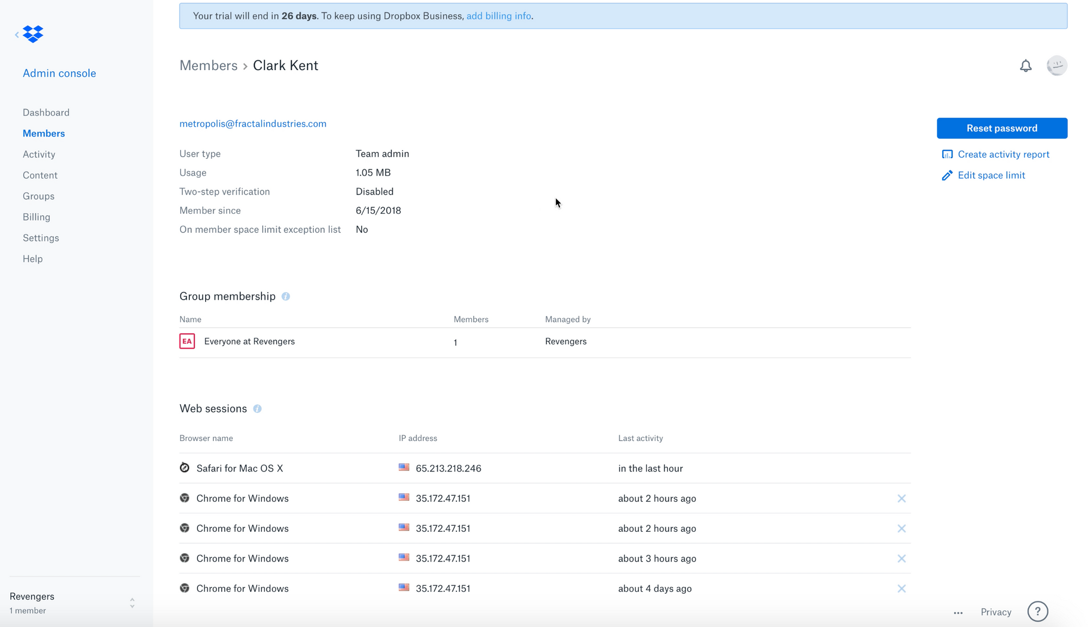Open Billing page
This screenshot has width=1088, height=627.
pyautogui.click(x=36, y=217)
